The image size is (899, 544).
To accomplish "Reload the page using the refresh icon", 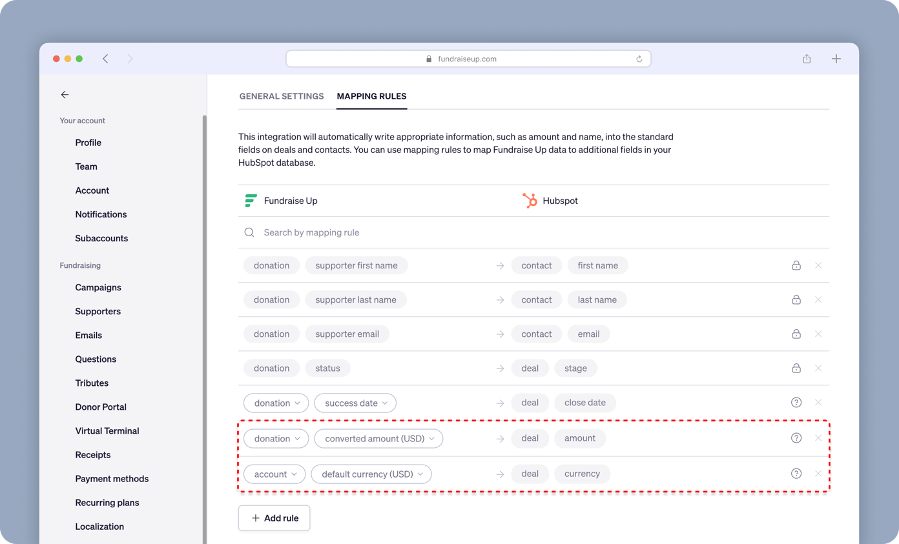I will [639, 59].
